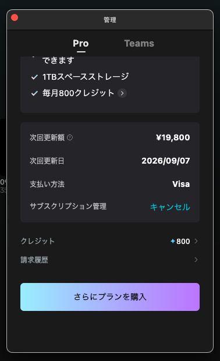Click the キャンセル subscription link
220x361 pixels.
[x=170, y=207]
